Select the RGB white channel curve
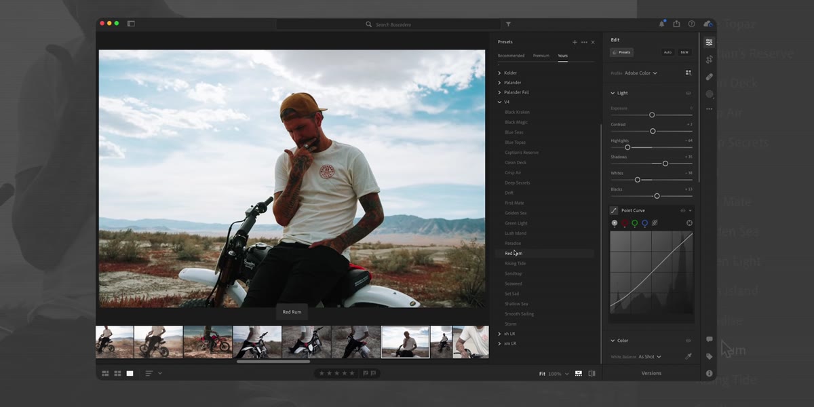Screen dimensions: 814x407 615,222
